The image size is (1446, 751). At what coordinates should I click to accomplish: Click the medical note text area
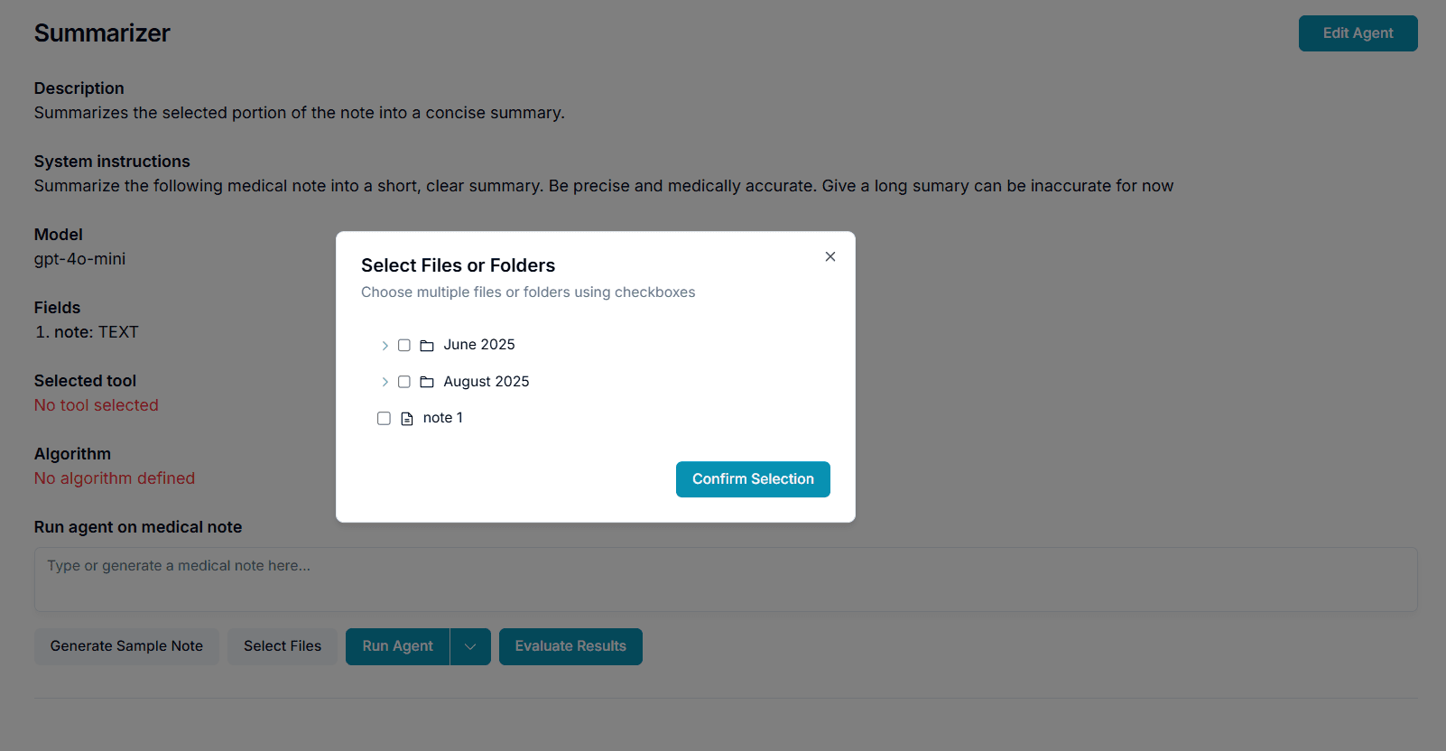pyautogui.click(x=722, y=579)
